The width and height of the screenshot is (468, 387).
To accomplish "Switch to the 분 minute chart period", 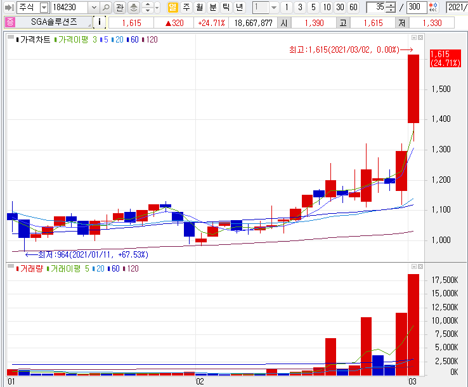I will click(x=213, y=7).
